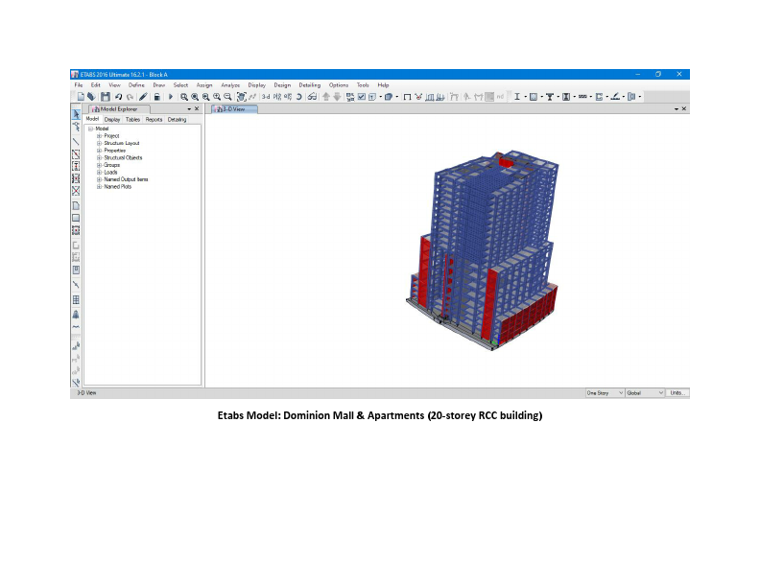Open the Assign menu

pyautogui.click(x=204, y=85)
